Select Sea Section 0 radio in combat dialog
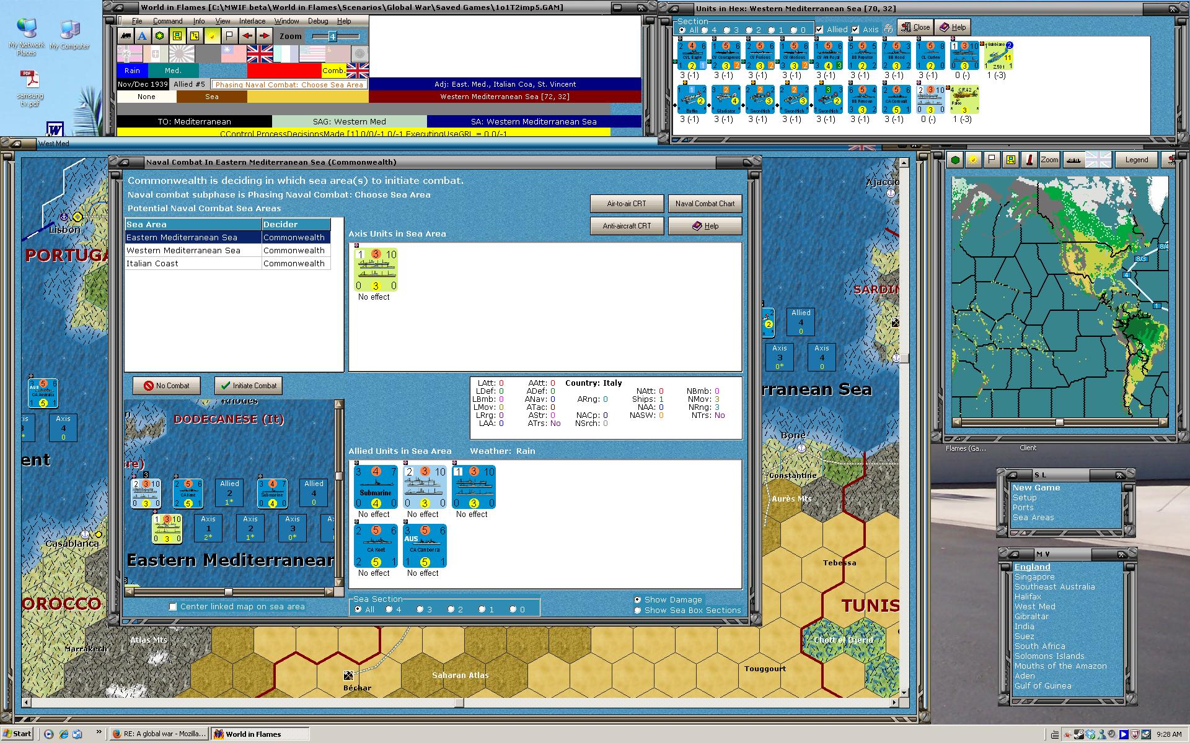1190x743 pixels. (x=513, y=609)
